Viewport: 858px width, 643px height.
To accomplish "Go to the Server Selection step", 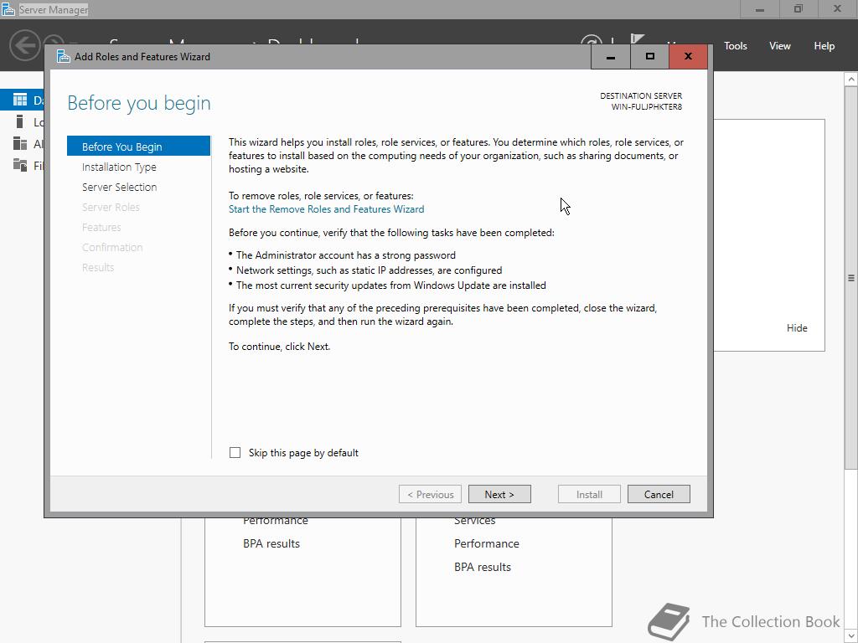I will [119, 187].
